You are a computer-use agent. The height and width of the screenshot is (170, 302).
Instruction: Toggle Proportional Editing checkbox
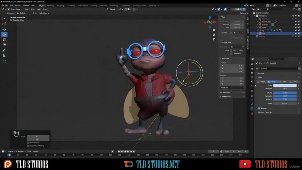pyautogui.click(x=28, y=146)
